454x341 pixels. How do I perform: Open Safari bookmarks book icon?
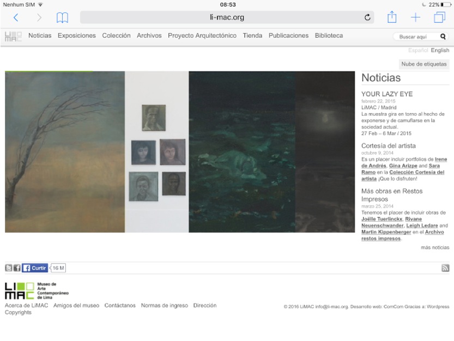62,17
